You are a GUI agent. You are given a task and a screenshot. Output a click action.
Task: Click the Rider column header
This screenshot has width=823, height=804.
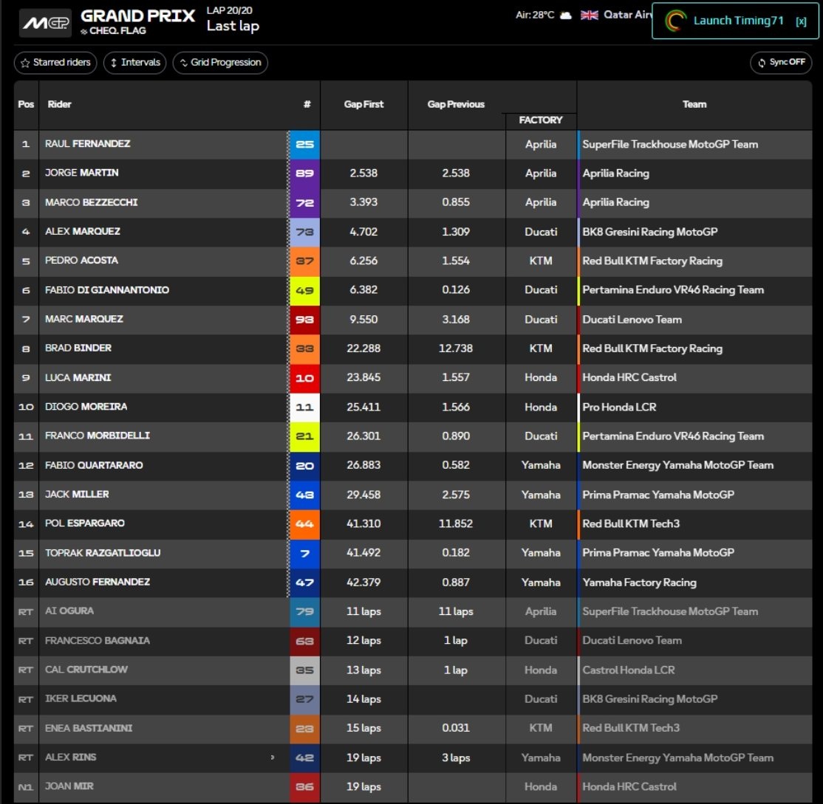pyautogui.click(x=59, y=104)
